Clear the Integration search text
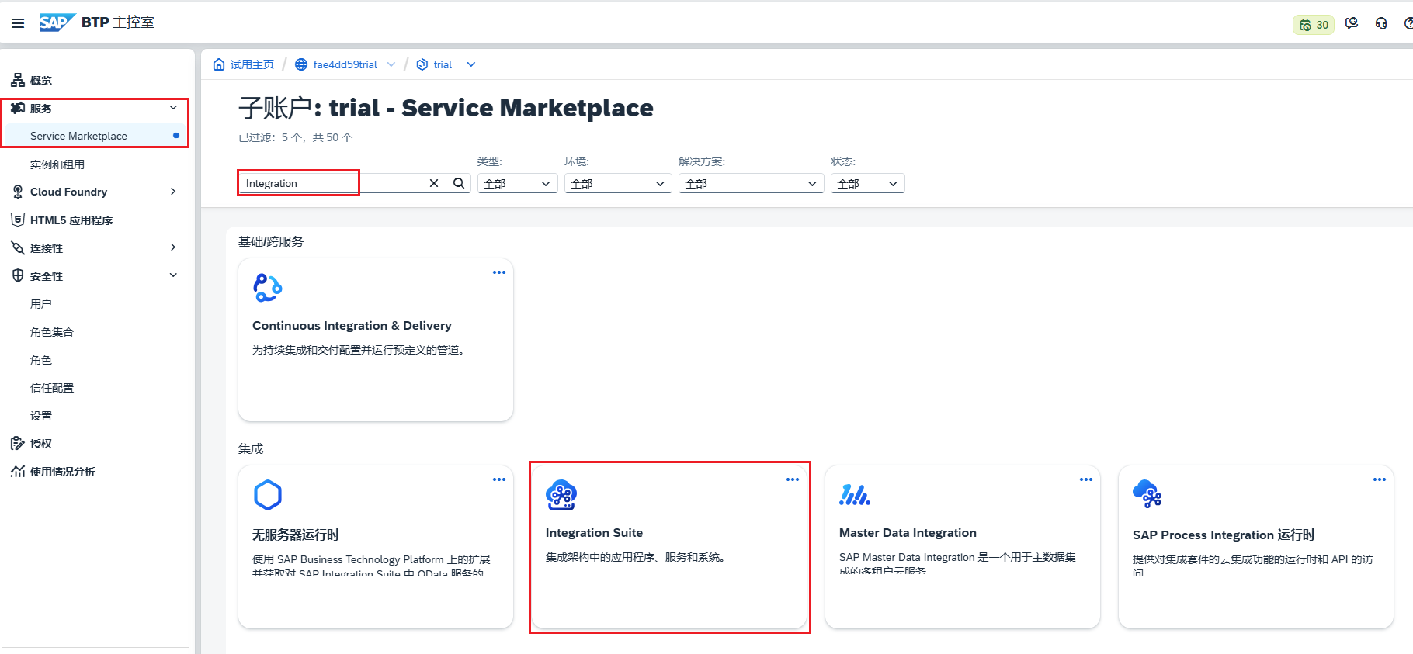 click(434, 183)
